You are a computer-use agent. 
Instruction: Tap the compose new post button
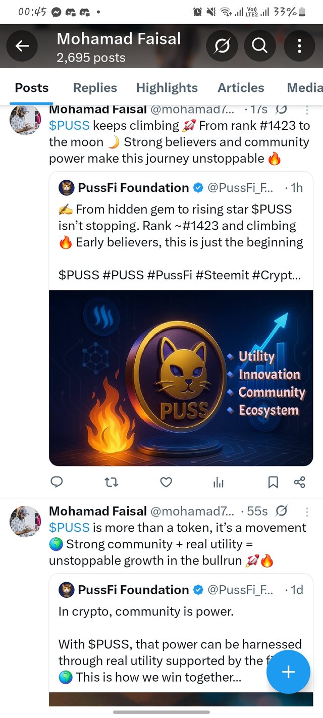[288, 672]
